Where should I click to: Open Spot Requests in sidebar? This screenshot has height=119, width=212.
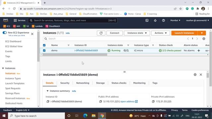[13, 88]
